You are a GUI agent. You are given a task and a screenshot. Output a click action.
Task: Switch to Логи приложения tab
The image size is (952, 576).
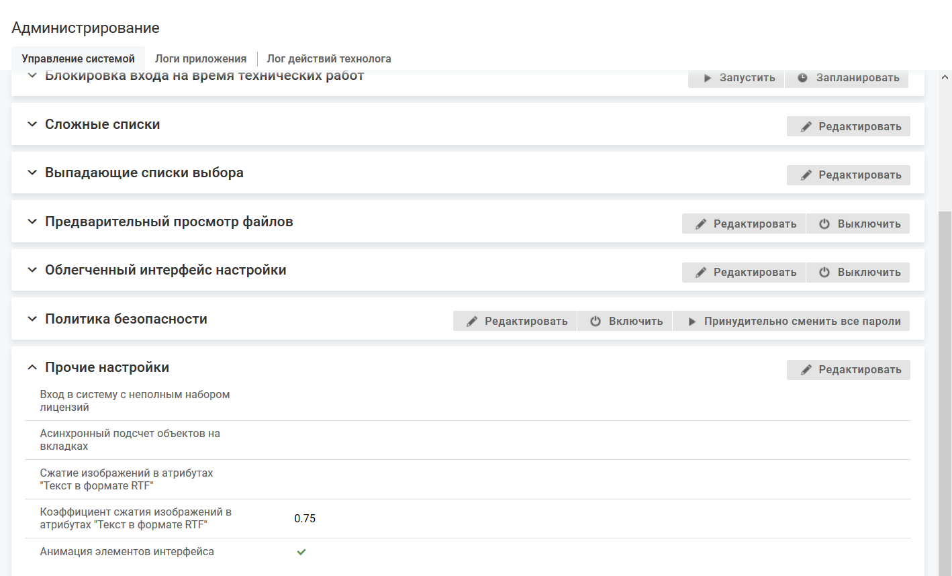coord(201,58)
